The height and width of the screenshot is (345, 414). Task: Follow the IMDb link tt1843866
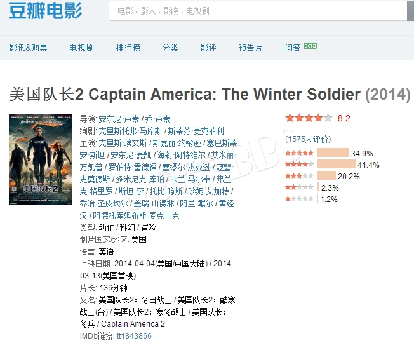coord(134,336)
